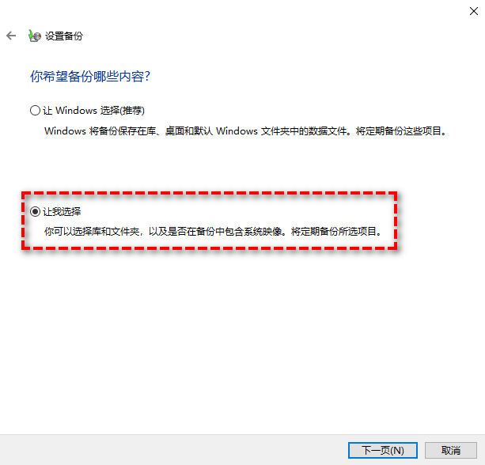Click empty white area below 让我选择 section
The image size is (485, 465).
(242, 340)
